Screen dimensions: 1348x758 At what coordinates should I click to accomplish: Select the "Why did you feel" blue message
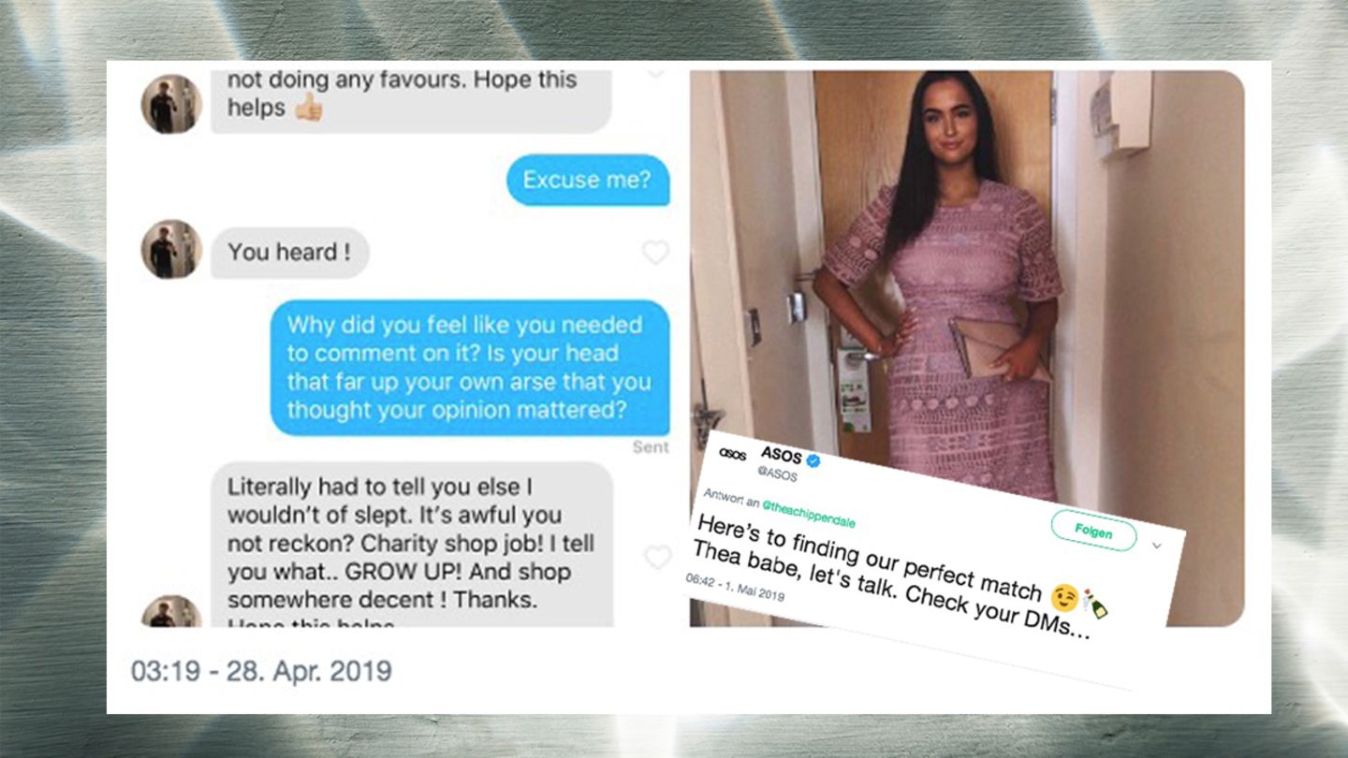tap(470, 368)
